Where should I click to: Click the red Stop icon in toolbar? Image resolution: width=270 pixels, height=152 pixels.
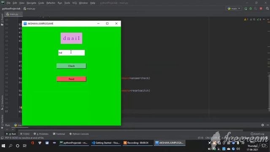click(261, 8)
